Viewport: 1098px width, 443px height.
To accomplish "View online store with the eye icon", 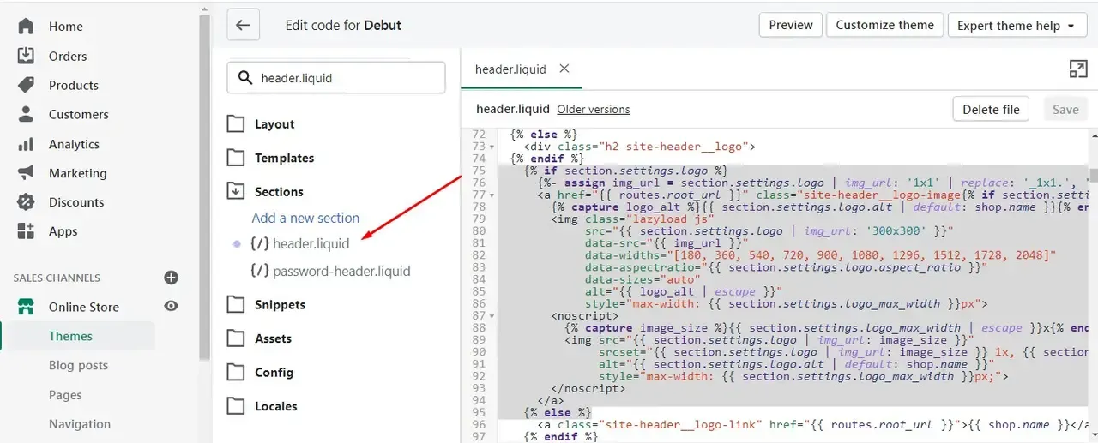I will tap(172, 306).
